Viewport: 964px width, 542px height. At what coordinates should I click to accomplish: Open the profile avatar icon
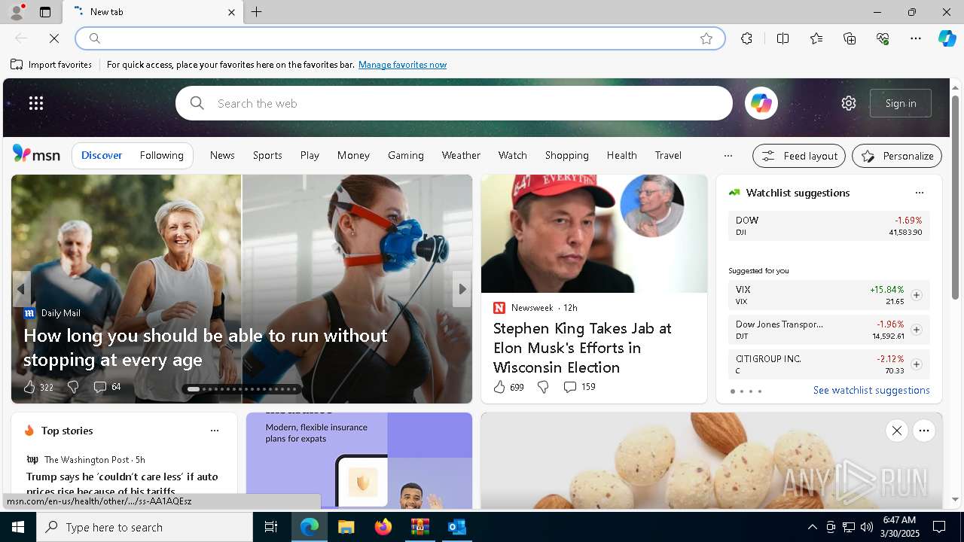tap(16, 12)
